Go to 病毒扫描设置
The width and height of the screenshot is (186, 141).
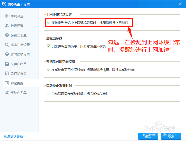20,45
